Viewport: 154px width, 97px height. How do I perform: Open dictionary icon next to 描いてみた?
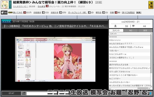pyautogui.click(x=25, y=13)
